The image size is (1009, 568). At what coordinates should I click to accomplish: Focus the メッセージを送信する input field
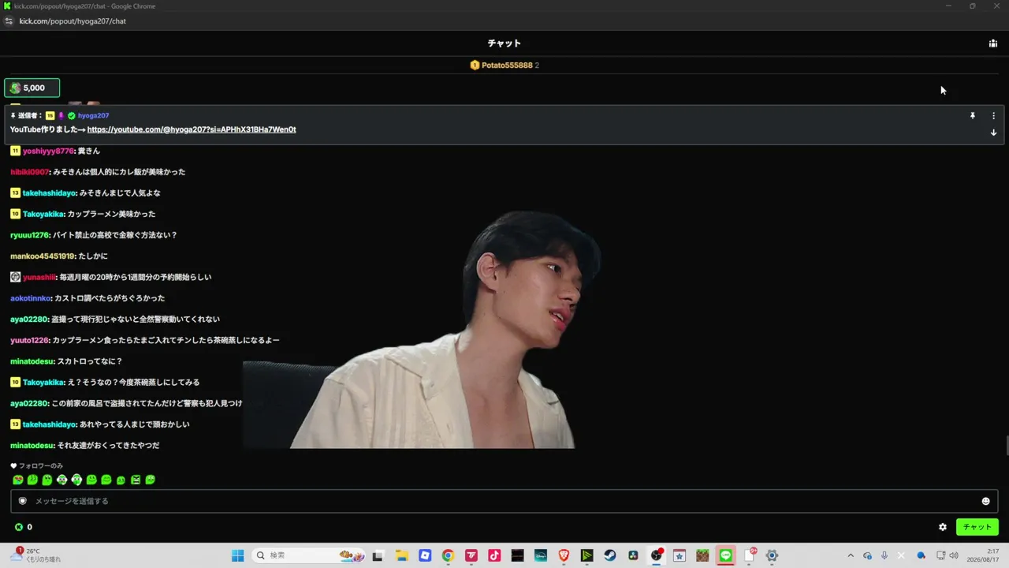pyautogui.click(x=504, y=501)
